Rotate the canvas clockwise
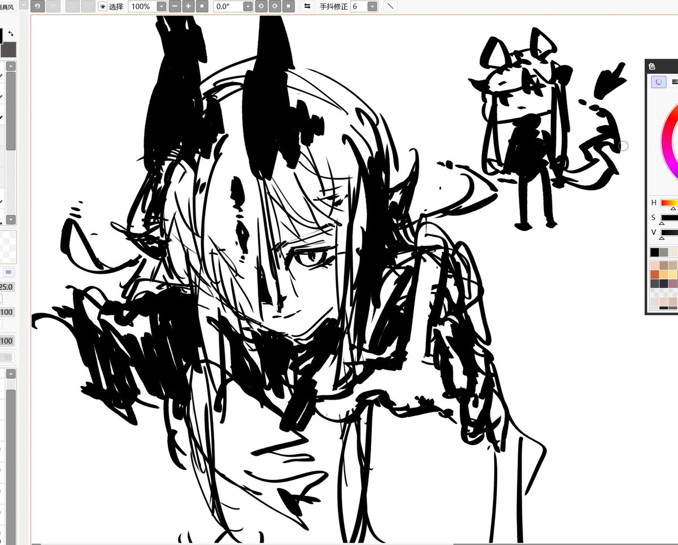This screenshot has width=678, height=545. coord(275,7)
